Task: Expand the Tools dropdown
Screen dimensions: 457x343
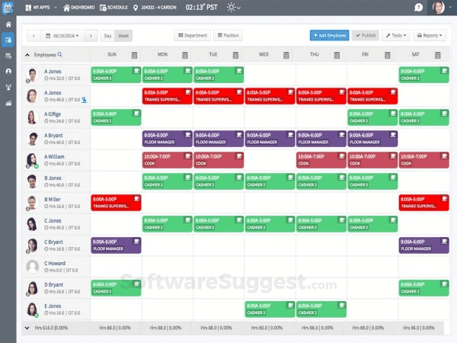Action: coord(397,35)
